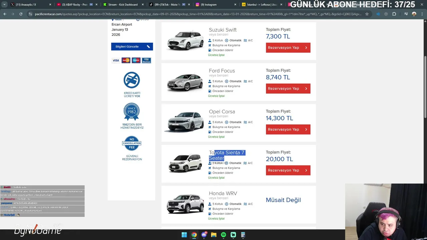Close the Instagram tab

(x=235, y=5)
